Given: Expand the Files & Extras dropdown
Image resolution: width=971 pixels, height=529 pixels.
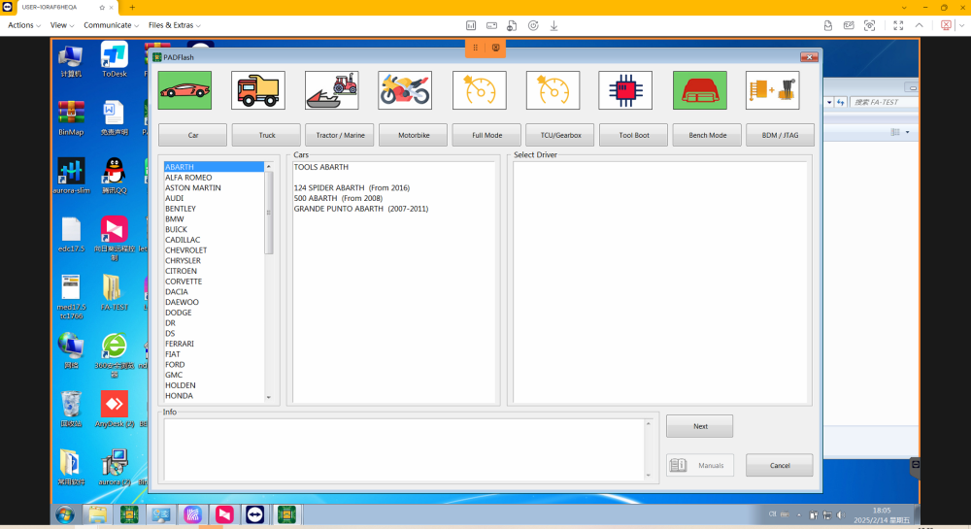Looking at the screenshot, I should [x=173, y=25].
